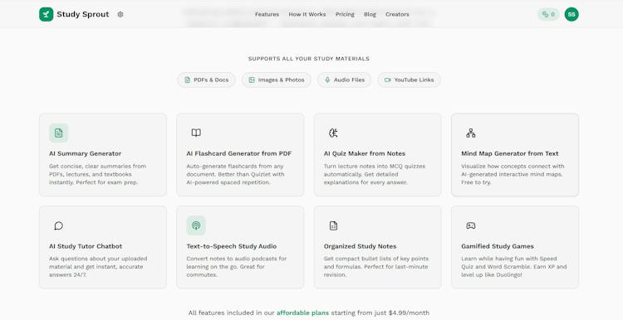Viewport: 623px width, 320px height.
Task: Open the Creators nav link
Action: coord(397,14)
